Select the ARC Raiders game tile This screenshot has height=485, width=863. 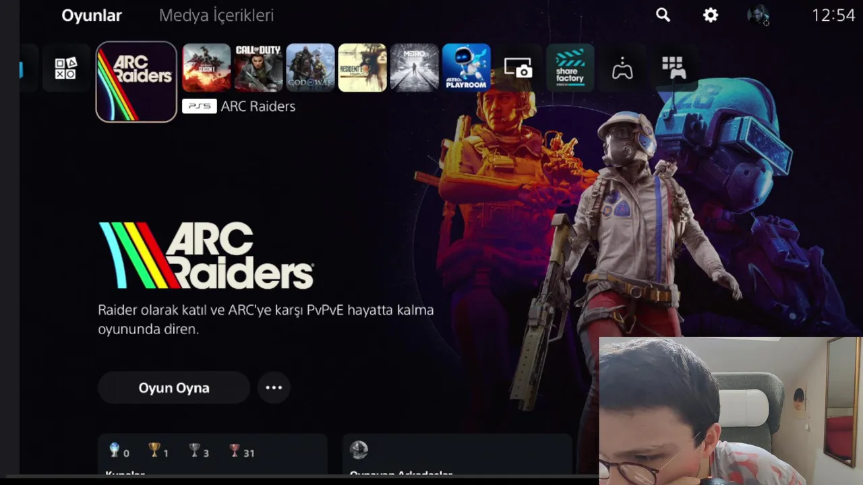click(x=136, y=82)
